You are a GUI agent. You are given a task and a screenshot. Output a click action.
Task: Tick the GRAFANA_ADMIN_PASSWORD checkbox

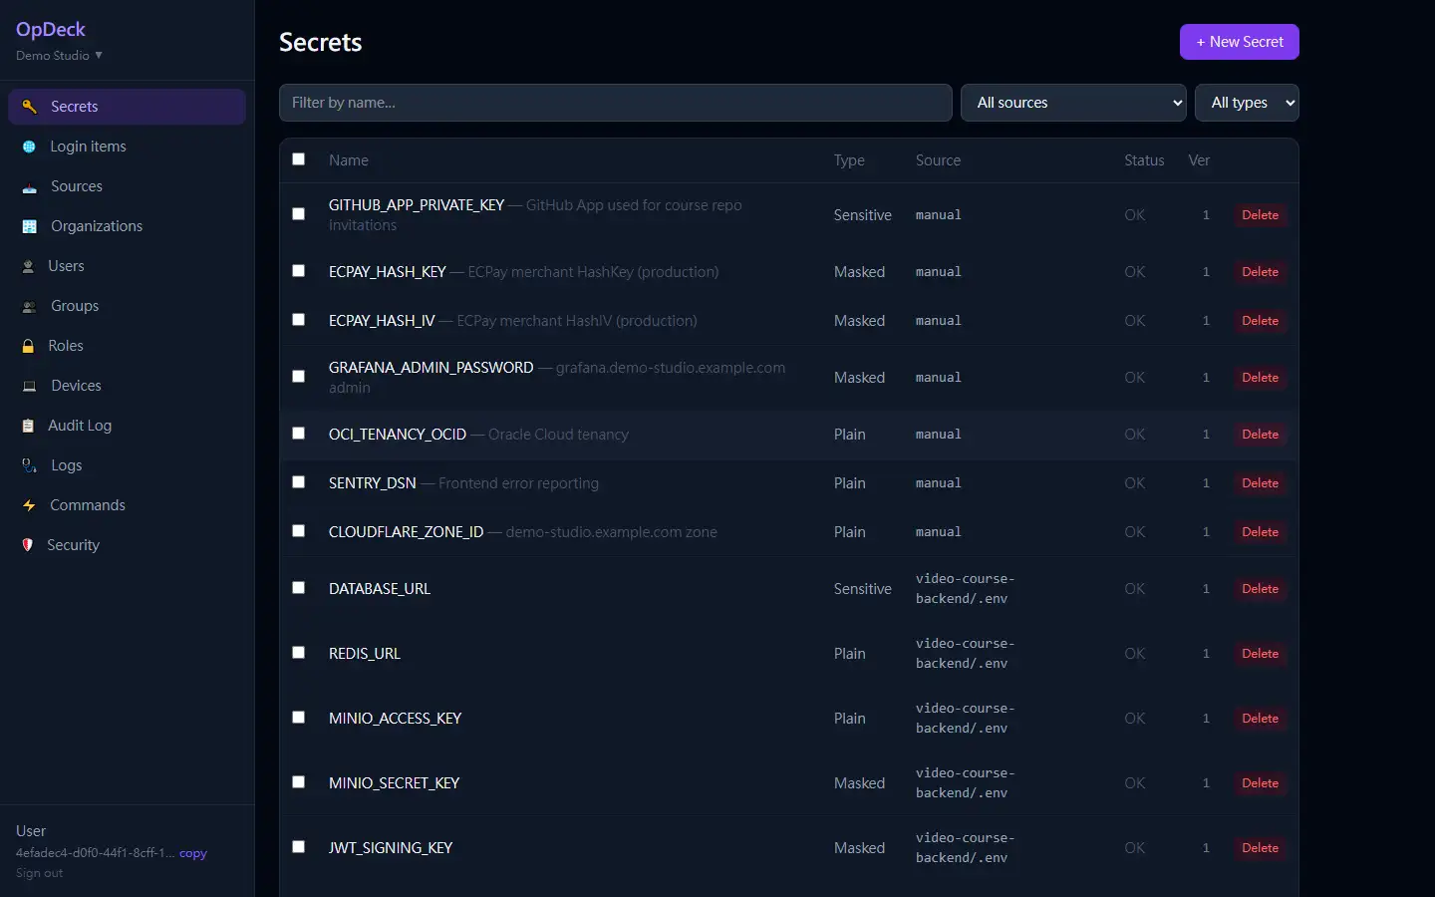point(298,377)
